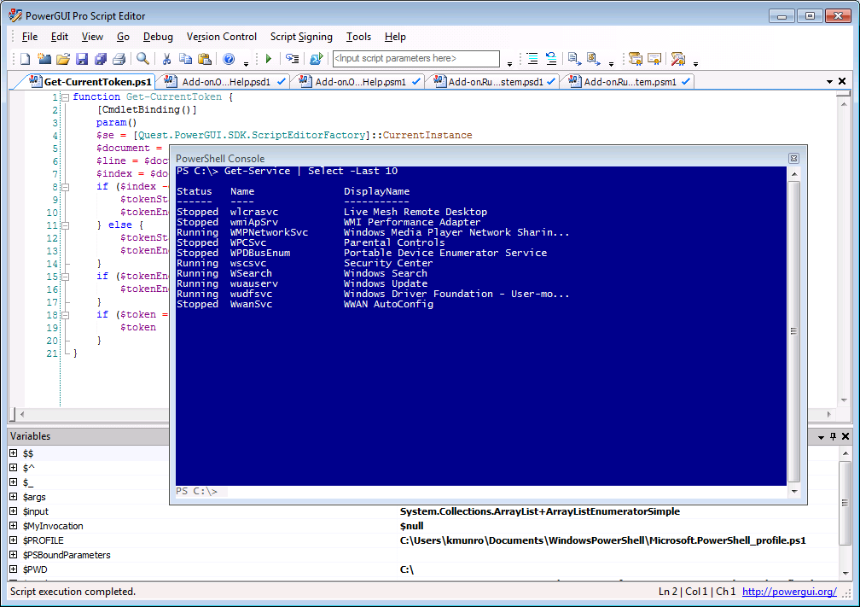Open the document tab list dropdown arrow
The width and height of the screenshot is (860, 607).
(x=829, y=82)
